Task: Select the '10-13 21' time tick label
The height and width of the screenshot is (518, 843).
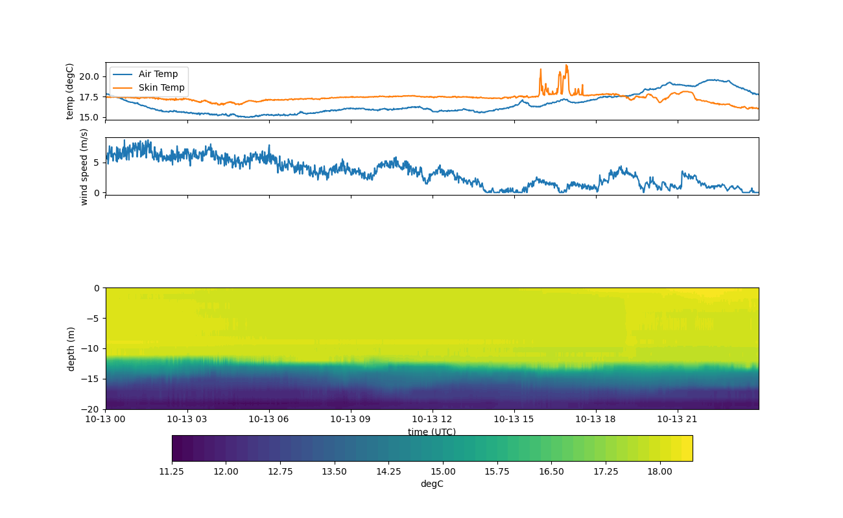Action: [x=678, y=419]
